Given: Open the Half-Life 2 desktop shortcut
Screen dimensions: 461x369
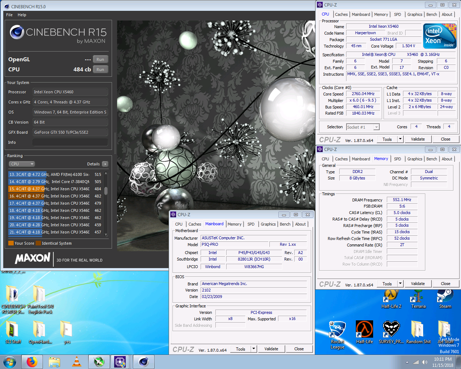Looking at the screenshot, I should (x=391, y=298).
